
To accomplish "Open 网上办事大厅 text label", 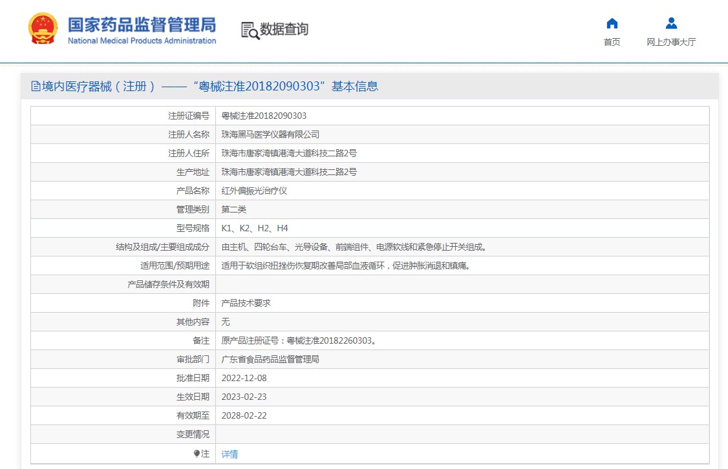I will click(x=671, y=42).
